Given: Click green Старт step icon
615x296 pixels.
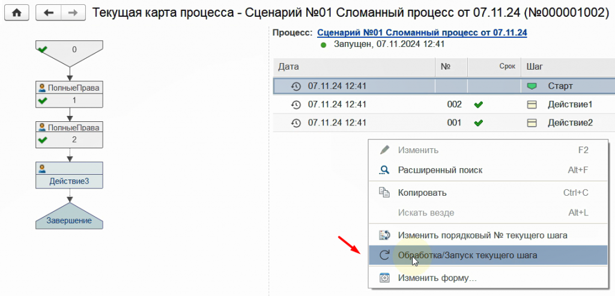Looking at the screenshot, I should [532, 86].
